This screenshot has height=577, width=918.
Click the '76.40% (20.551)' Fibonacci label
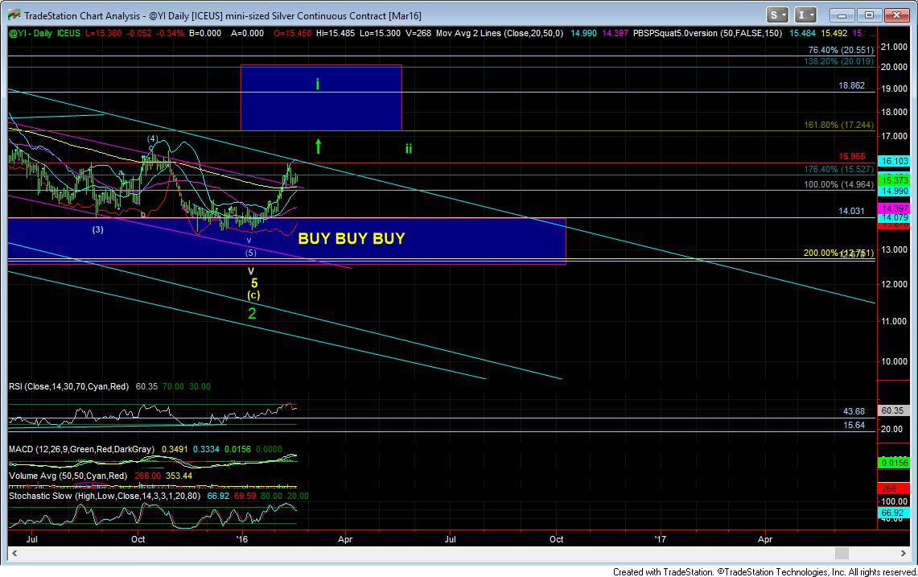point(841,51)
